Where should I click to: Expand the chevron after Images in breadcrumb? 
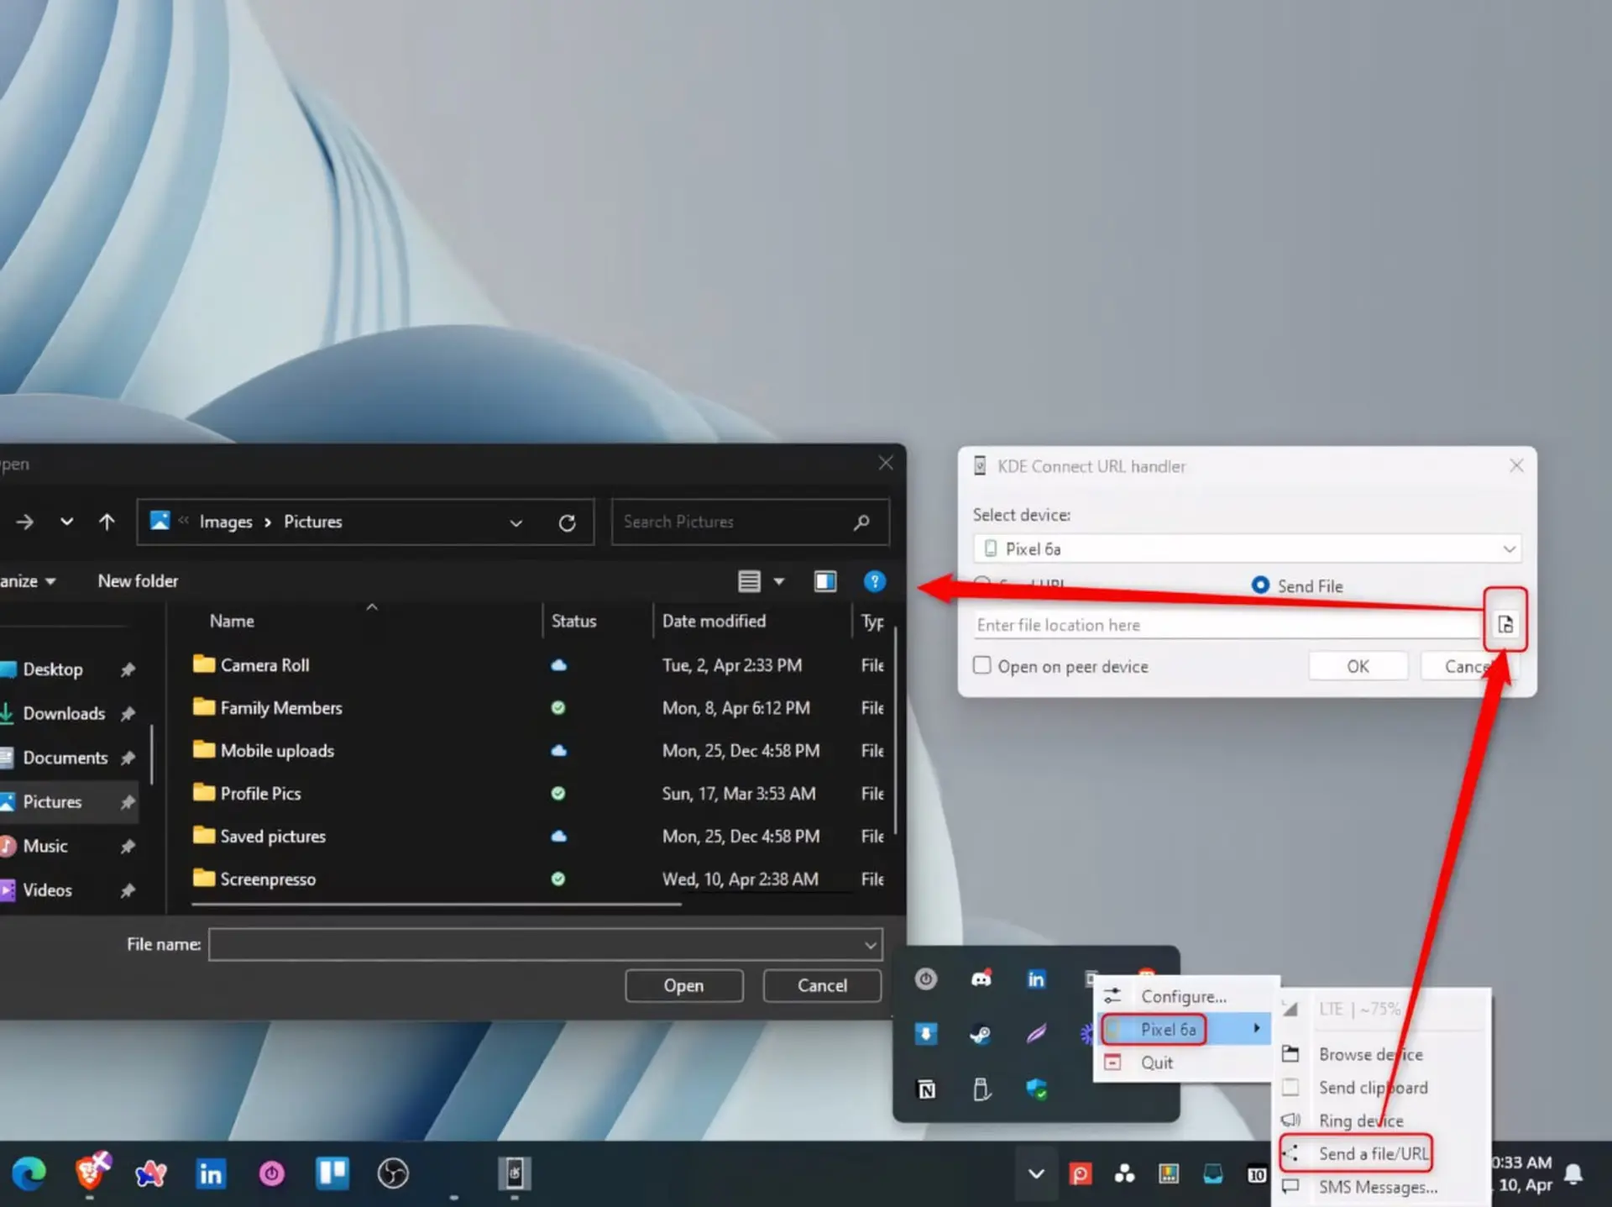268,522
